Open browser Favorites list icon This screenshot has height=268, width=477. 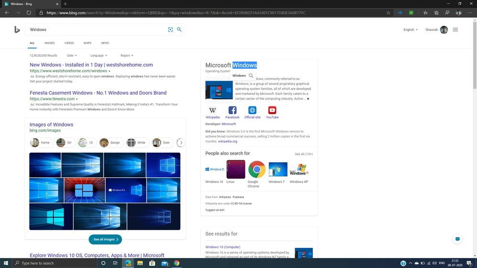(425, 13)
